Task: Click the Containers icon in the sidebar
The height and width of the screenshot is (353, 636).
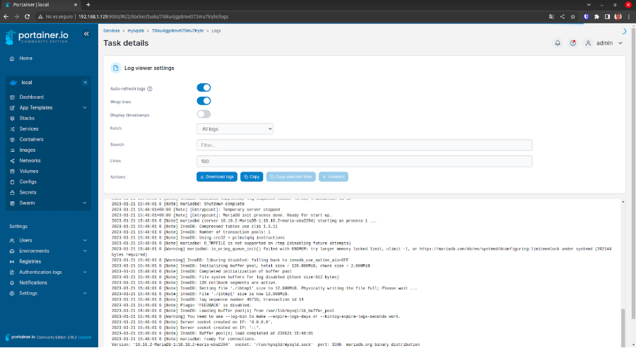Action: pos(13,140)
